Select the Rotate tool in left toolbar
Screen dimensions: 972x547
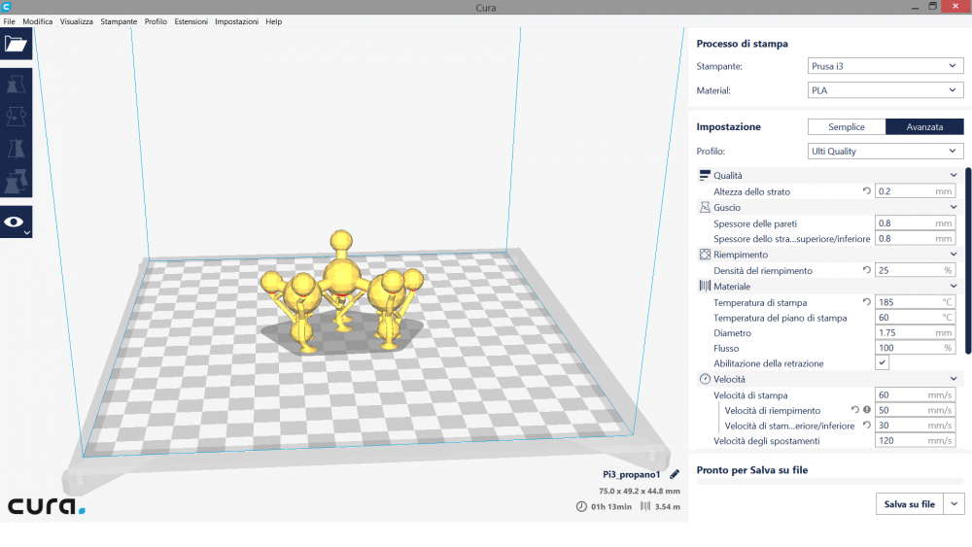16,117
